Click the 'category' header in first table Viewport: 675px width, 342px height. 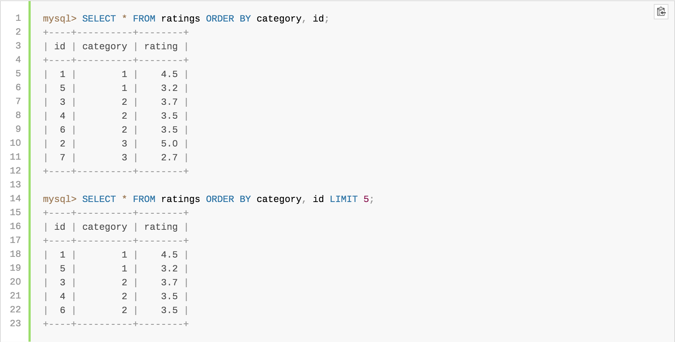pos(105,46)
